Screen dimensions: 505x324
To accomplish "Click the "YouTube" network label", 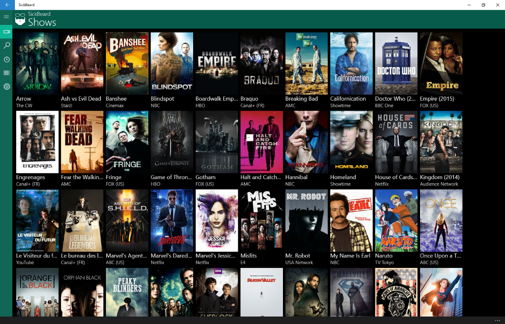I will coord(25,263).
